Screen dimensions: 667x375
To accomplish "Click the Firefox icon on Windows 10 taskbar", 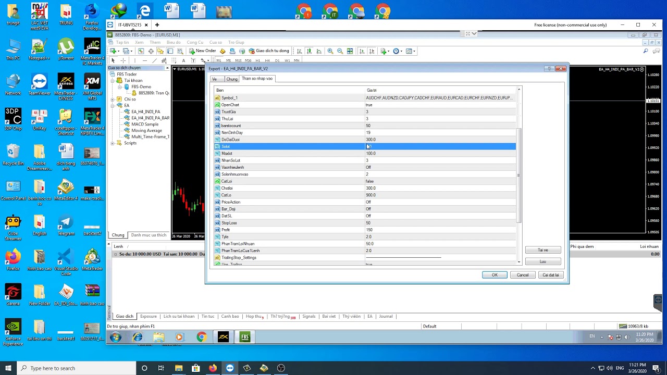I will click(213, 368).
